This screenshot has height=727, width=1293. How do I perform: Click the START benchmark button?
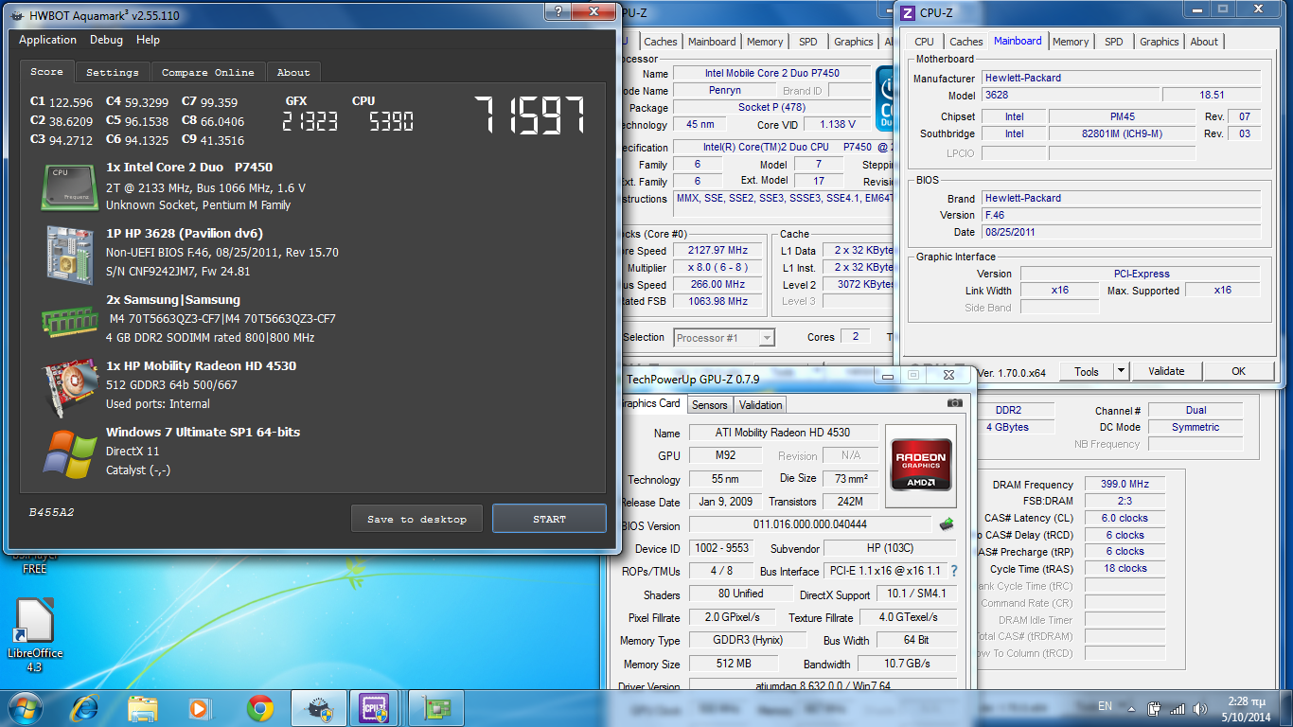coord(549,519)
